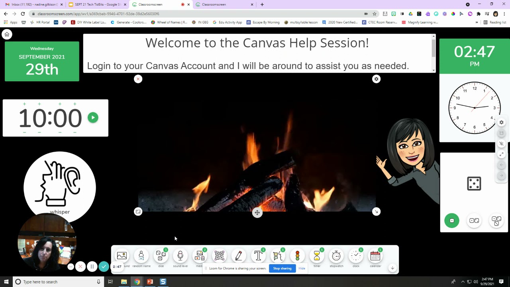510x287 pixels.
Task: Open the work symbols widget
Action: 278,256
